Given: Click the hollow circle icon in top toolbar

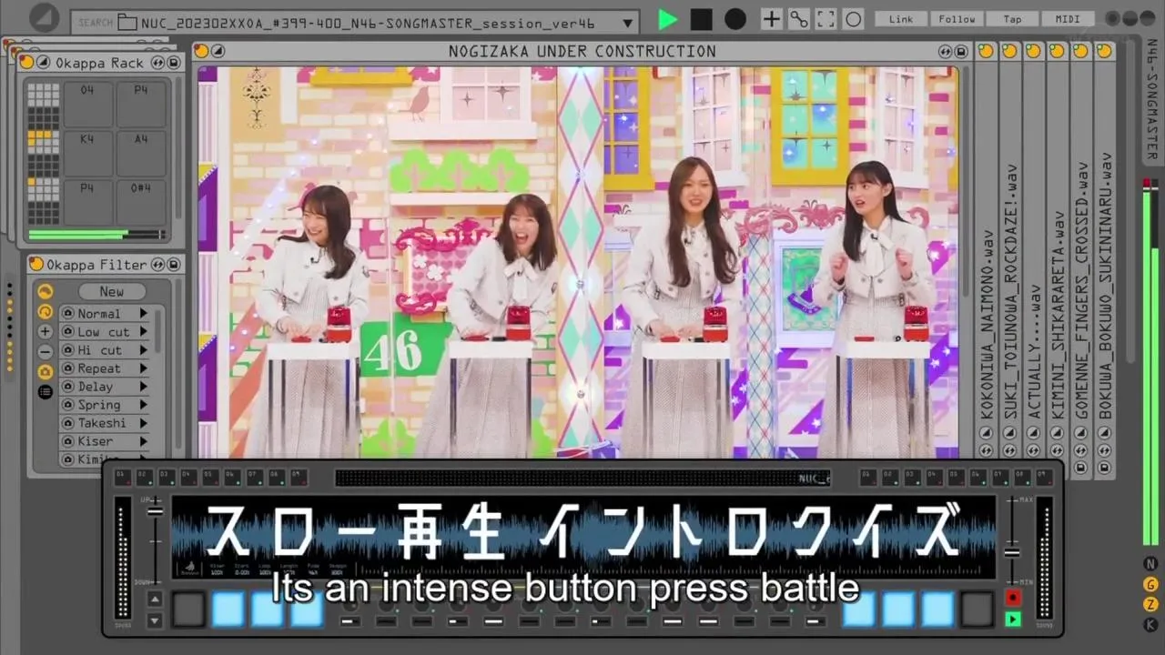Looking at the screenshot, I should point(853,19).
